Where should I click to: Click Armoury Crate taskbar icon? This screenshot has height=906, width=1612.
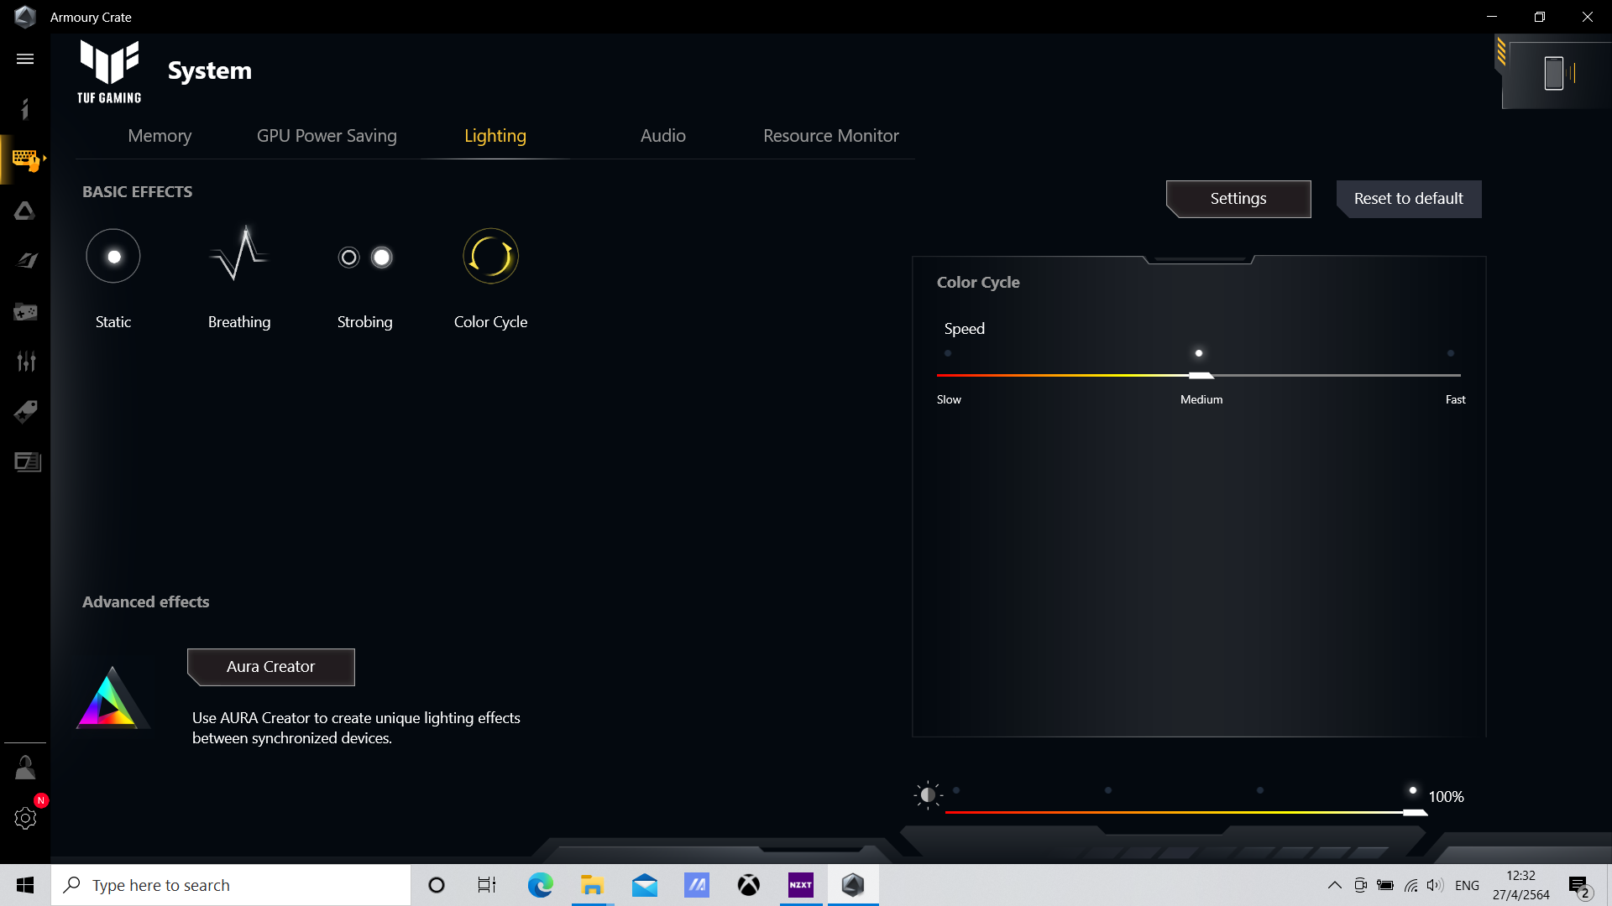point(853,885)
